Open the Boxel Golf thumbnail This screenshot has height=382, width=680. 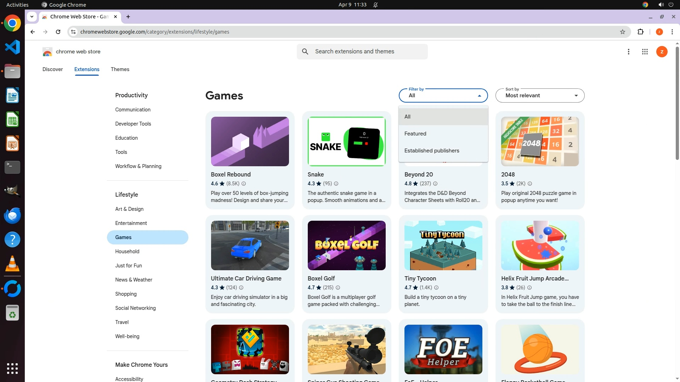(x=346, y=245)
